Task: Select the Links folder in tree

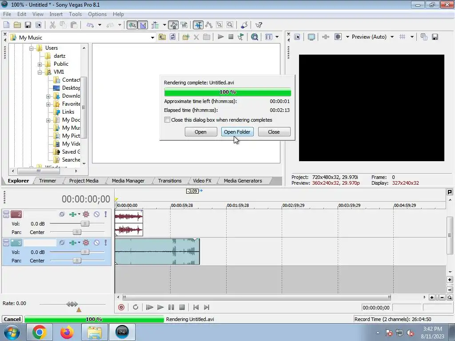Action: [x=68, y=112]
